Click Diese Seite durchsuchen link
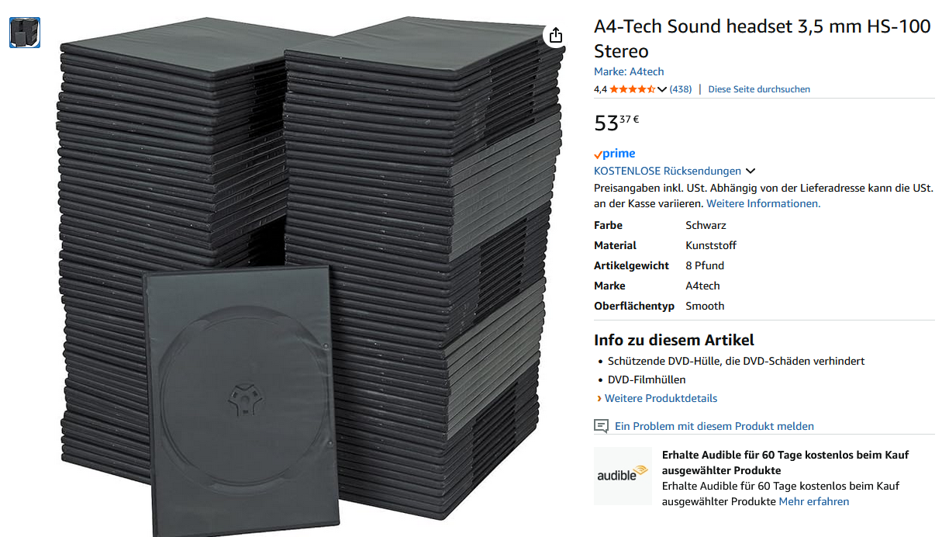Screen dimensions: 949x537 pos(759,89)
